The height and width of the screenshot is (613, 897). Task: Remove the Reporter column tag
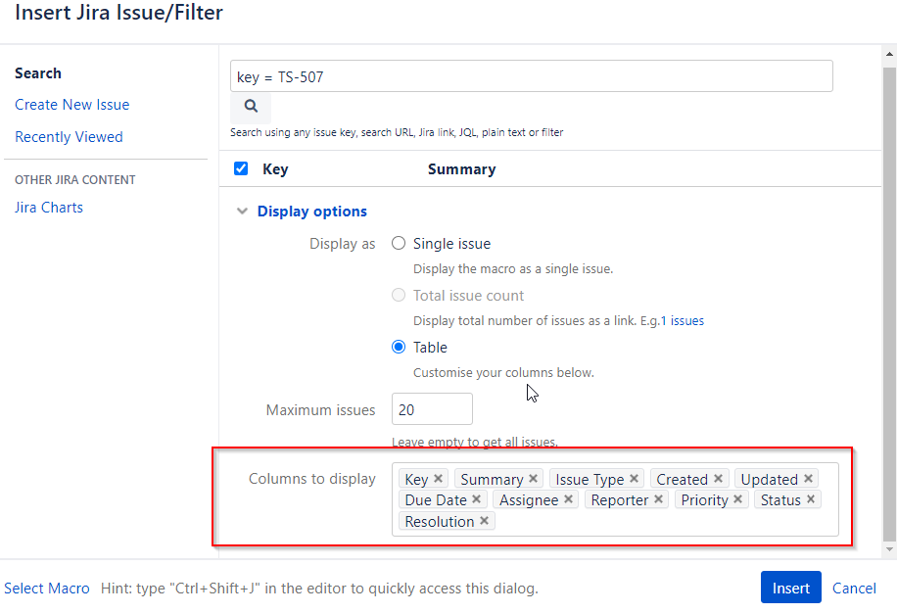[x=657, y=499]
